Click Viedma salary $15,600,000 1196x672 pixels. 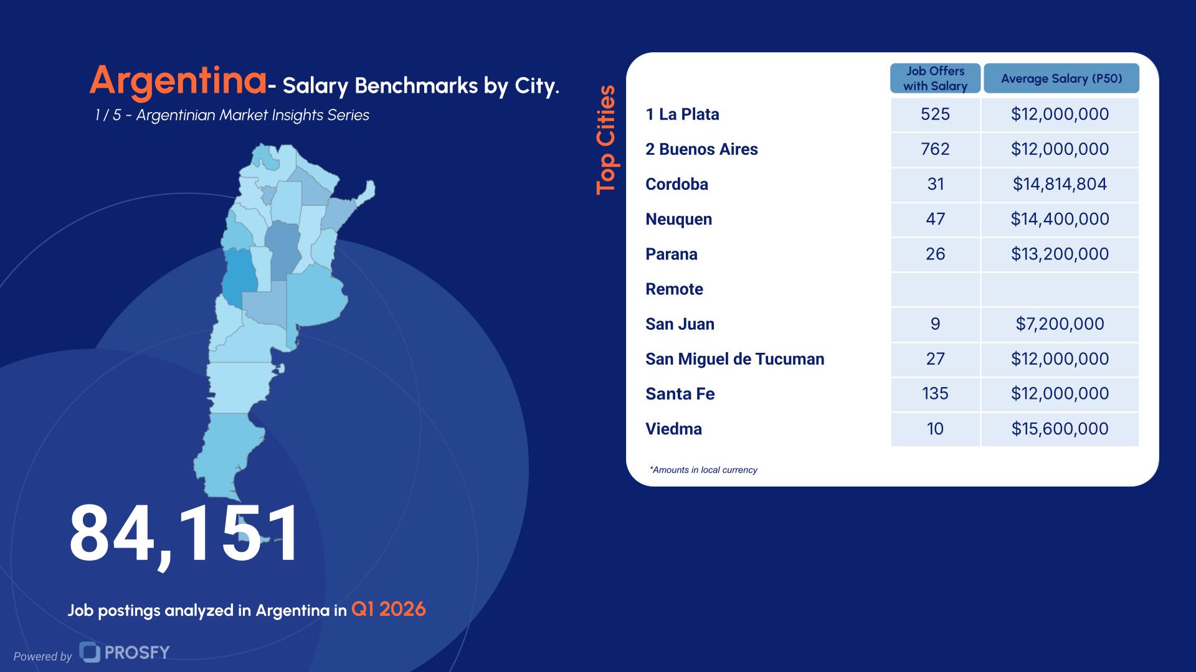click(x=1060, y=429)
